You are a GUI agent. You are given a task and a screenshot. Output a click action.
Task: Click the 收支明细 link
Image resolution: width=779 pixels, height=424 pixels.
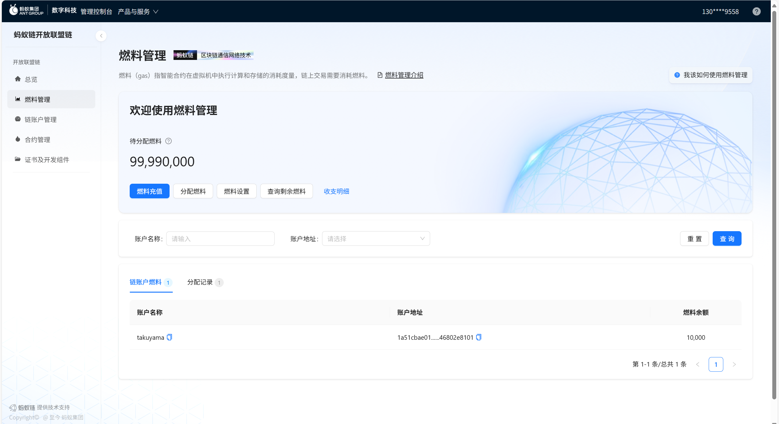click(336, 191)
